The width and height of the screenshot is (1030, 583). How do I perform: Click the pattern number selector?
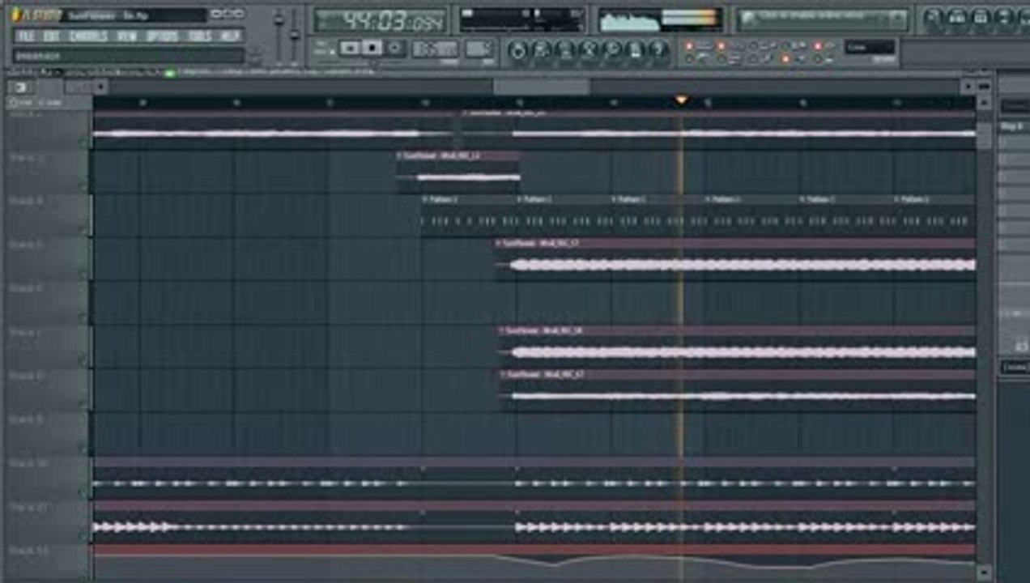click(479, 49)
